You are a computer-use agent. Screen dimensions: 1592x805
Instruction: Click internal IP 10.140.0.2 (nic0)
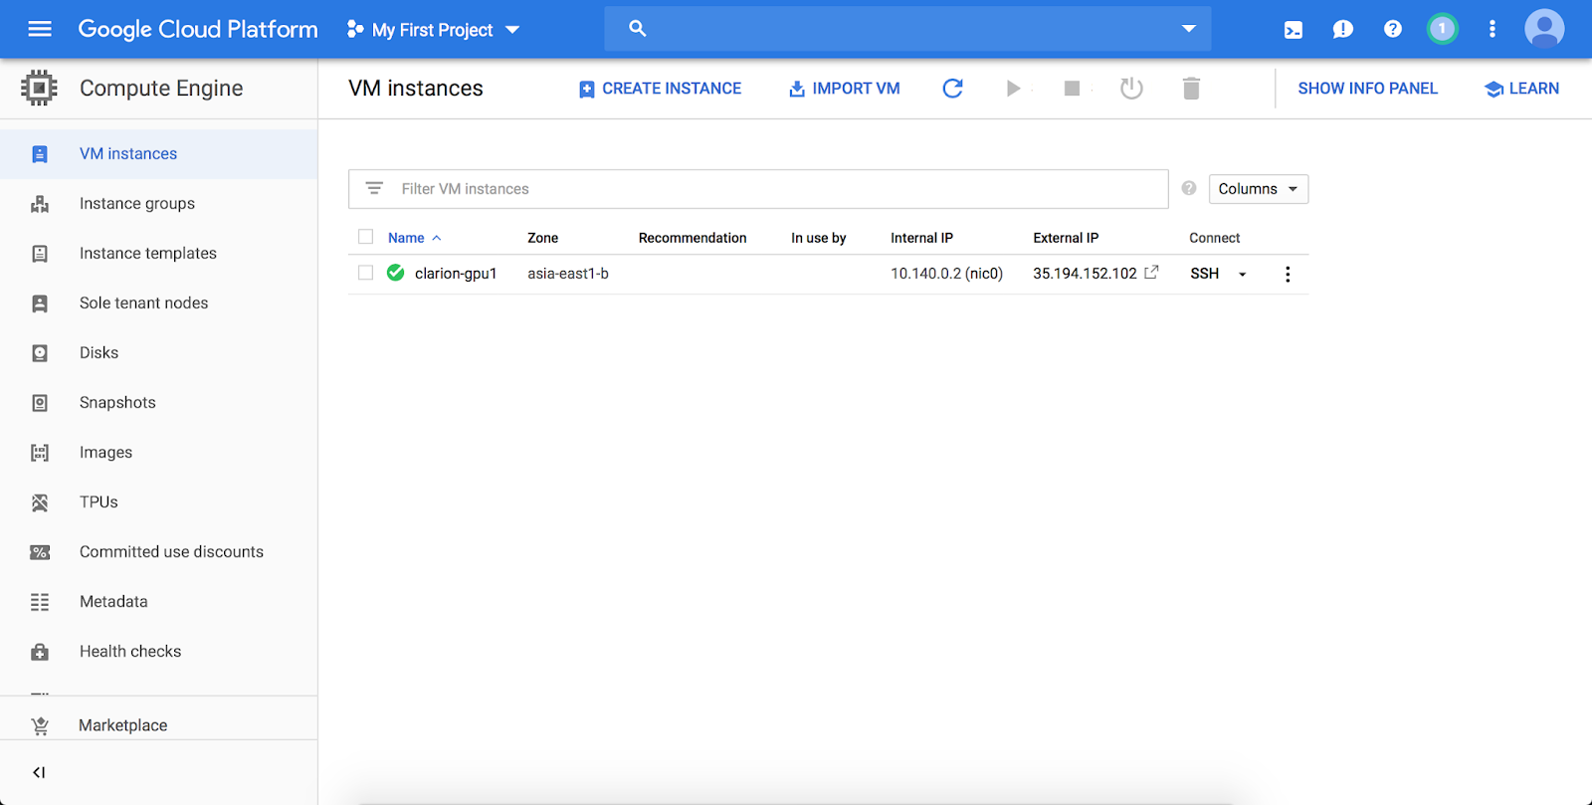(946, 274)
